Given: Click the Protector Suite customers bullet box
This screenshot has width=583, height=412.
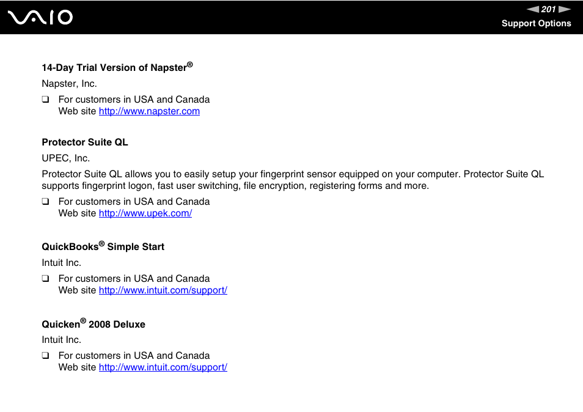Looking at the screenshot, I should [x=45, y=201].
